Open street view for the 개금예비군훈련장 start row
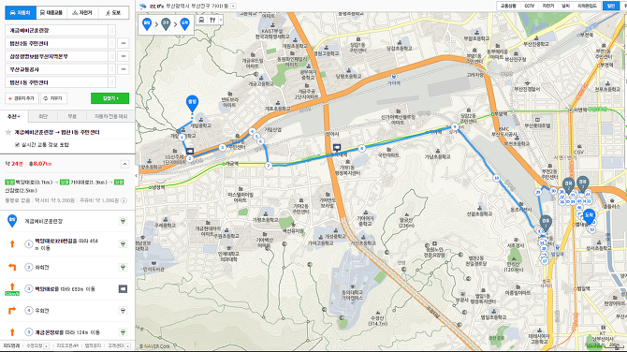 [x=123, y=221]
